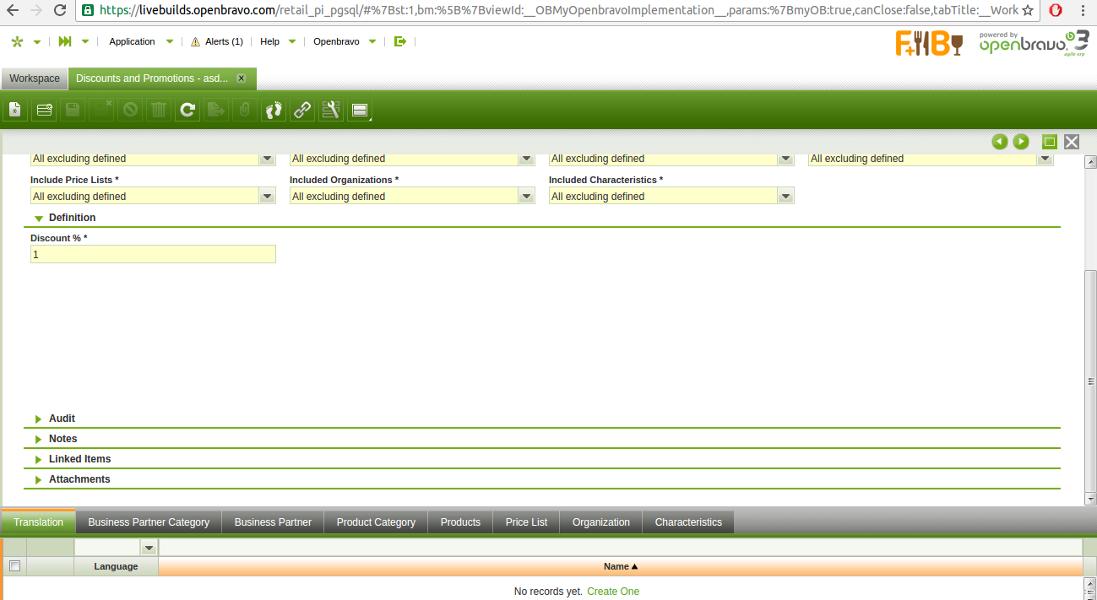
Task: Refresh the record with the reload icon
Action: click(187, 110)
